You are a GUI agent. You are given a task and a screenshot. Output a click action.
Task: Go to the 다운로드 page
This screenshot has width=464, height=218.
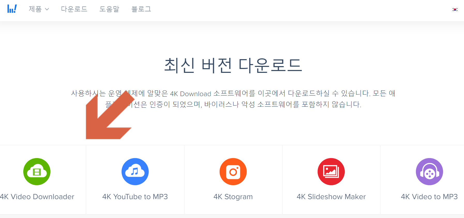[74, 9]
